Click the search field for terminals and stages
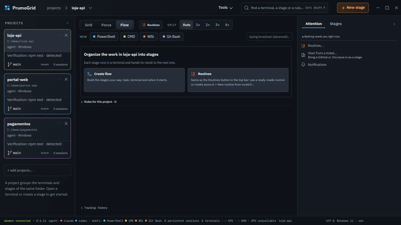Screen dimensions: 401x225 click(284, 8)
